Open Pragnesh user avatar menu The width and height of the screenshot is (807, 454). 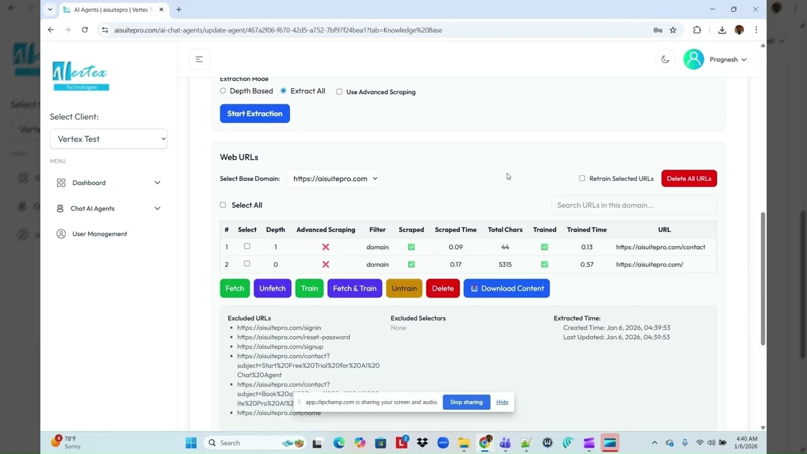point(694,59)
